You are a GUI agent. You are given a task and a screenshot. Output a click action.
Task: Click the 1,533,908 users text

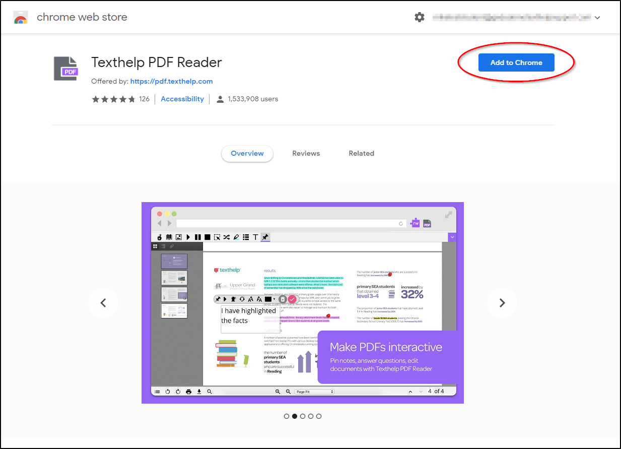click(x=253, y=99)
